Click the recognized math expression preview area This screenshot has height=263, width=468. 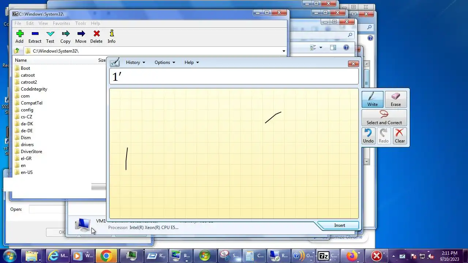(x=234, y=76)
